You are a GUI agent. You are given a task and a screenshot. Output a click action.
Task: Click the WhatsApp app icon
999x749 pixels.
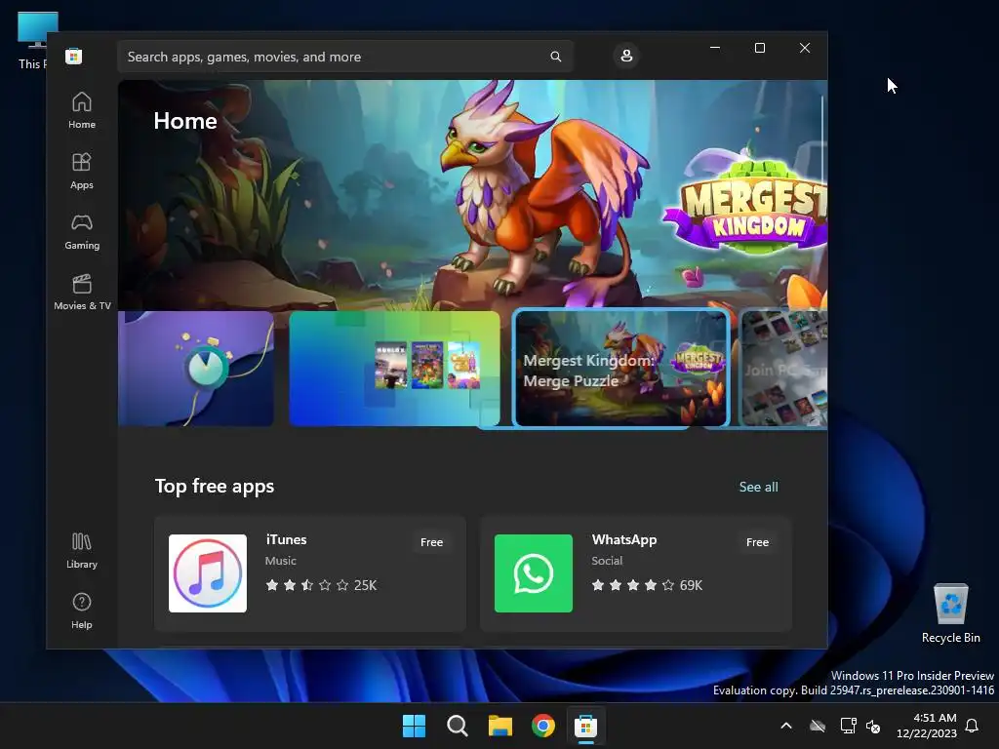pyautogui.click(x=534, y=573)
